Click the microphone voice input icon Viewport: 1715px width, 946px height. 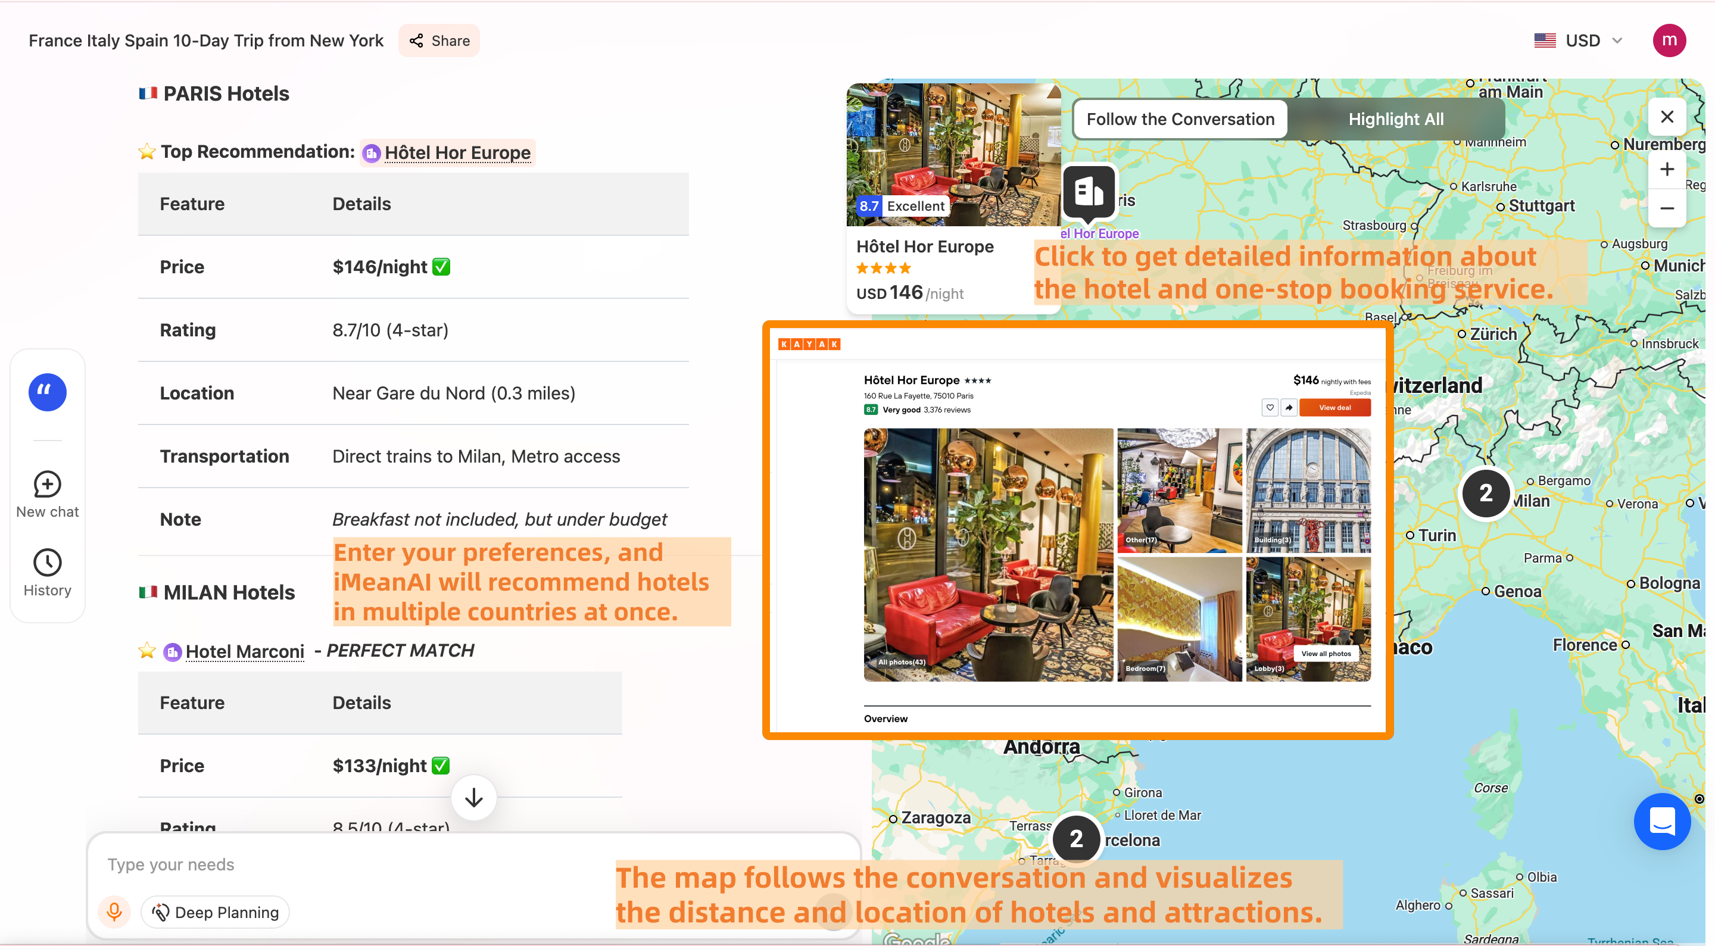click(114, 911)
